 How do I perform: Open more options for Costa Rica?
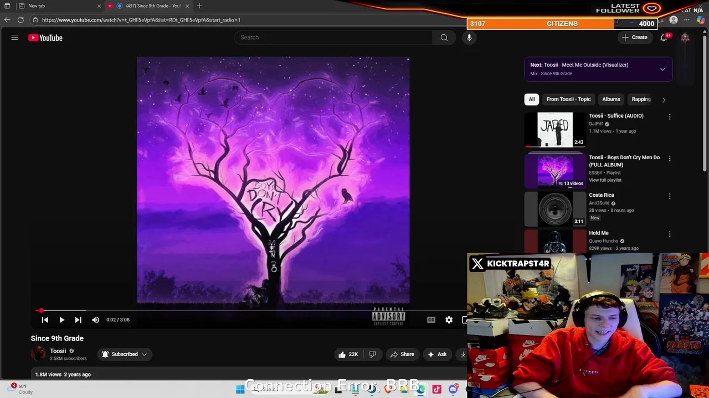pos(670,196)
